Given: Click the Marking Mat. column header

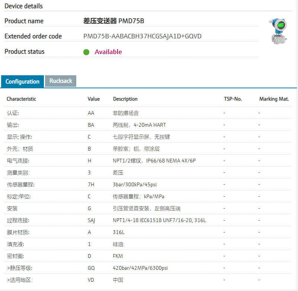Looking at the screenshot, I should (x=274, y=99).
